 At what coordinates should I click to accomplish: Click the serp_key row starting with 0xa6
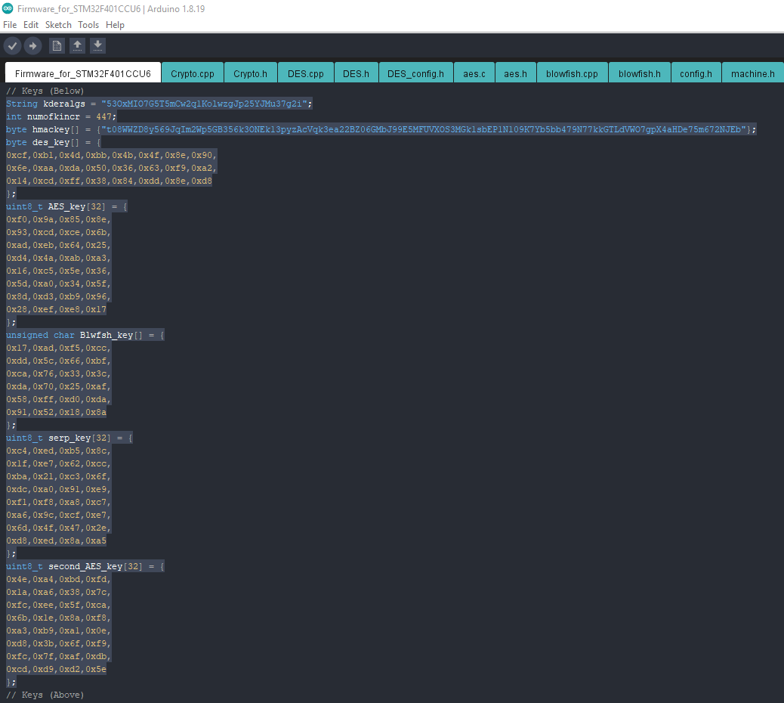point(58,515)
